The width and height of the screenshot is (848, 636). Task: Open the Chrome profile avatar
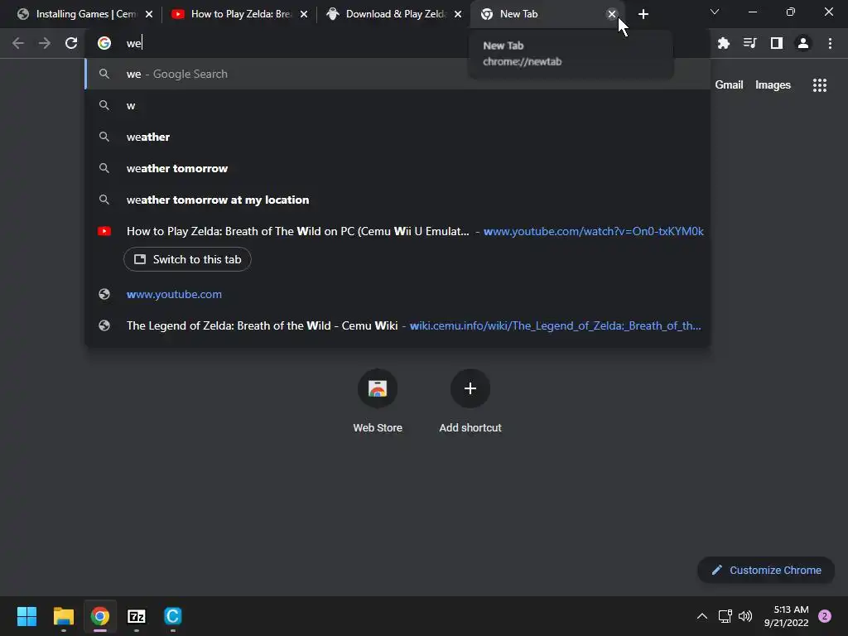tap(803, 43)
